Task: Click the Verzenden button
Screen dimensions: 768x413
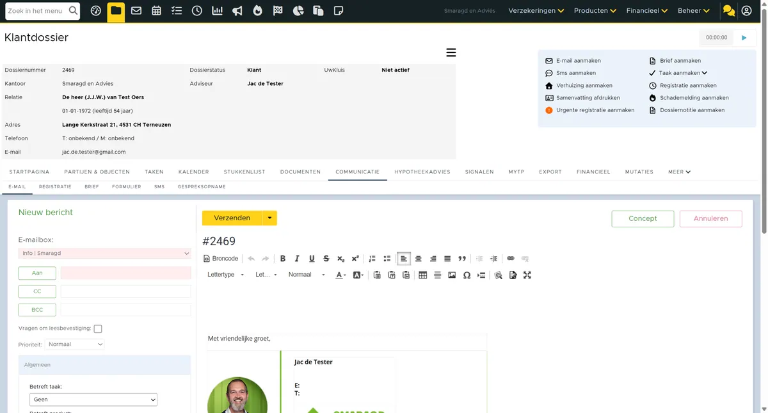Action: point(232,218)
